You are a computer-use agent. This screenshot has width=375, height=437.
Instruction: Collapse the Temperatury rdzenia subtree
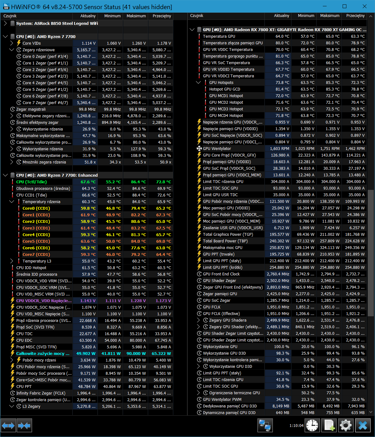[x=12, y=202]
